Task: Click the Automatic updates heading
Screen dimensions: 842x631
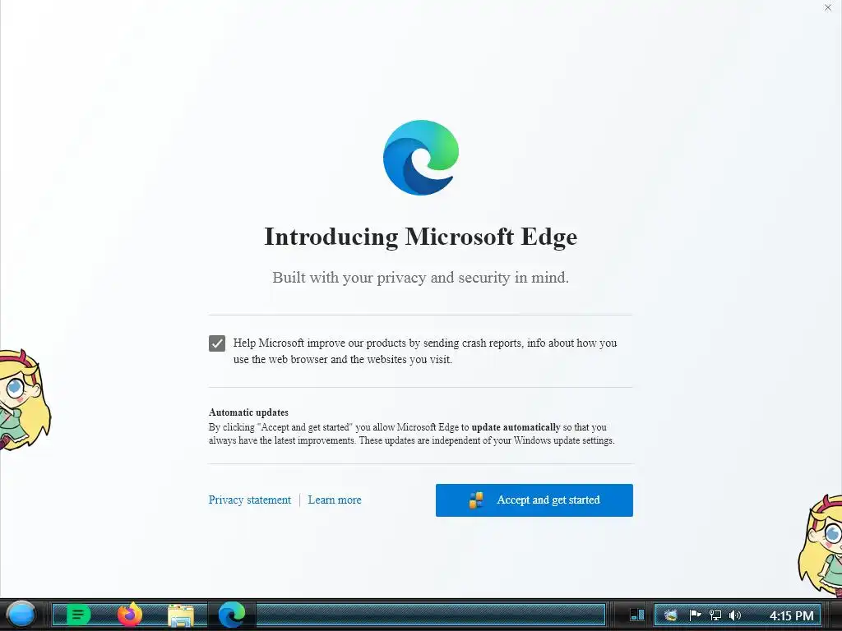Action: click(248, 412)
